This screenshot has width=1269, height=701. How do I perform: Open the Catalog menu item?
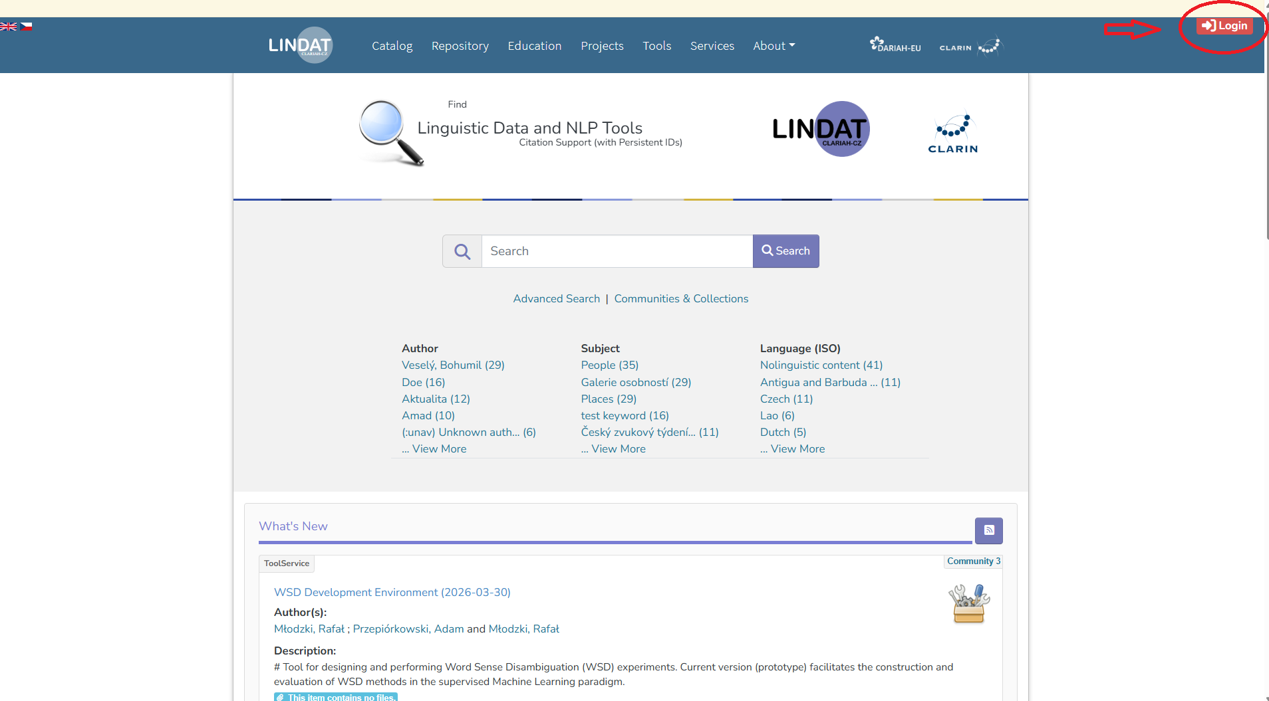click(x=392, y=46)
